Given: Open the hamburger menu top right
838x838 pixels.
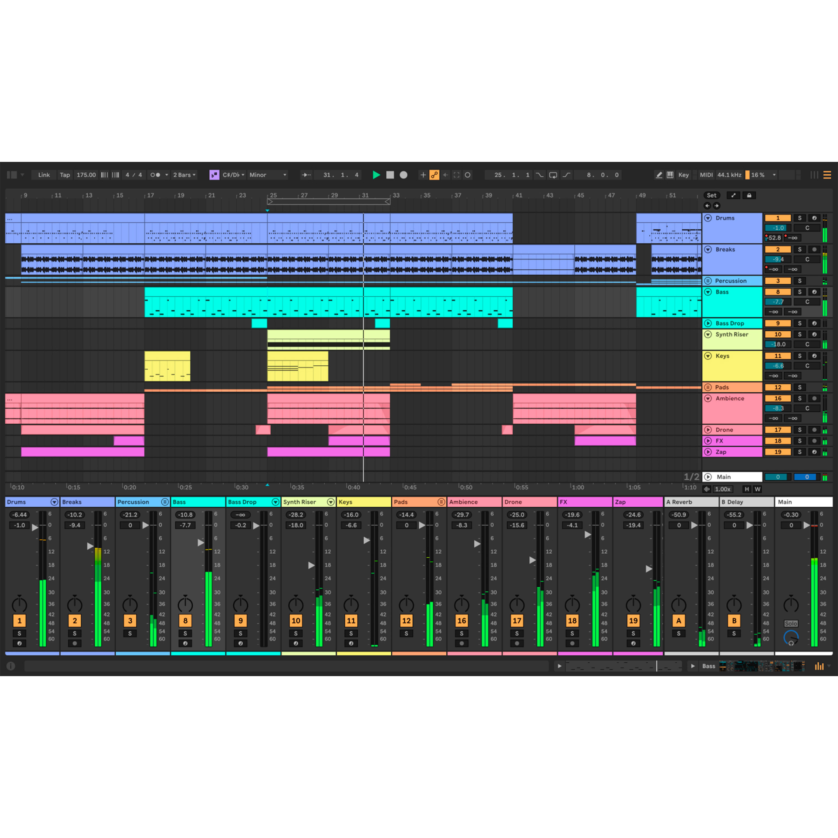Looking at the screenshot, I should click(827, 175).
